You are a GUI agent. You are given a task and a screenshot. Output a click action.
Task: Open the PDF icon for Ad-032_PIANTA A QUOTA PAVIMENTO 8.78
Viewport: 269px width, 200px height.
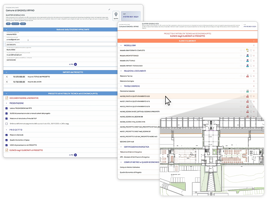(x=247, y=106)
